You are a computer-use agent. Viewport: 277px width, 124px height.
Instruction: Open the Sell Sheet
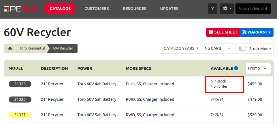(223, 32)
